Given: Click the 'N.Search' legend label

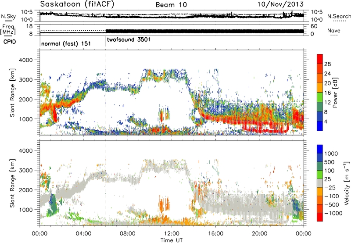Looking at the screenshot, I should pos(339,16).
